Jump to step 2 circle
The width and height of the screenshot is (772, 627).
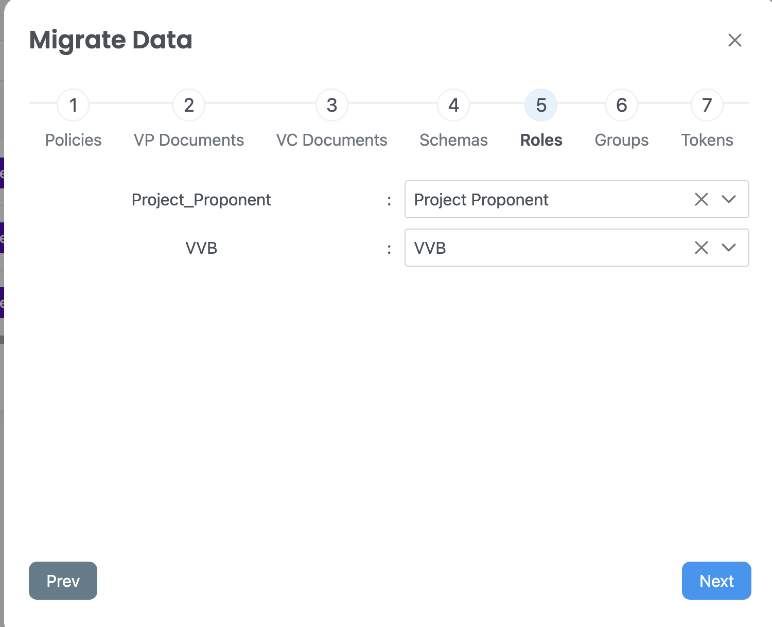click(x=189, y=105)
